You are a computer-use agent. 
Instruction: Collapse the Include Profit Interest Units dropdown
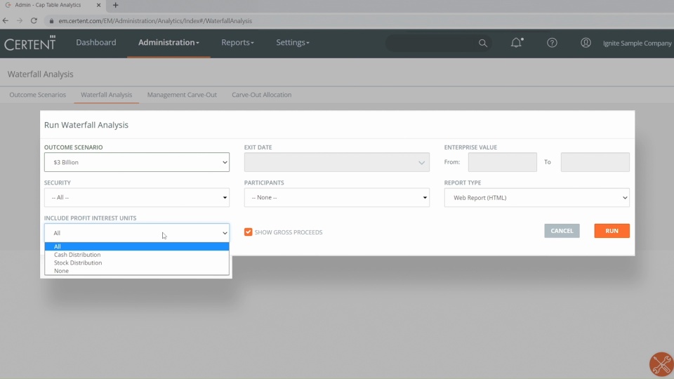click(x=137, y=232)
